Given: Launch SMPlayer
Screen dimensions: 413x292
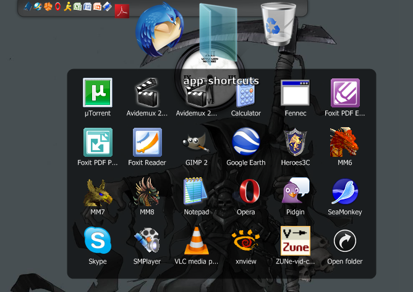Looking at the screenshot, I should [147, 240].
